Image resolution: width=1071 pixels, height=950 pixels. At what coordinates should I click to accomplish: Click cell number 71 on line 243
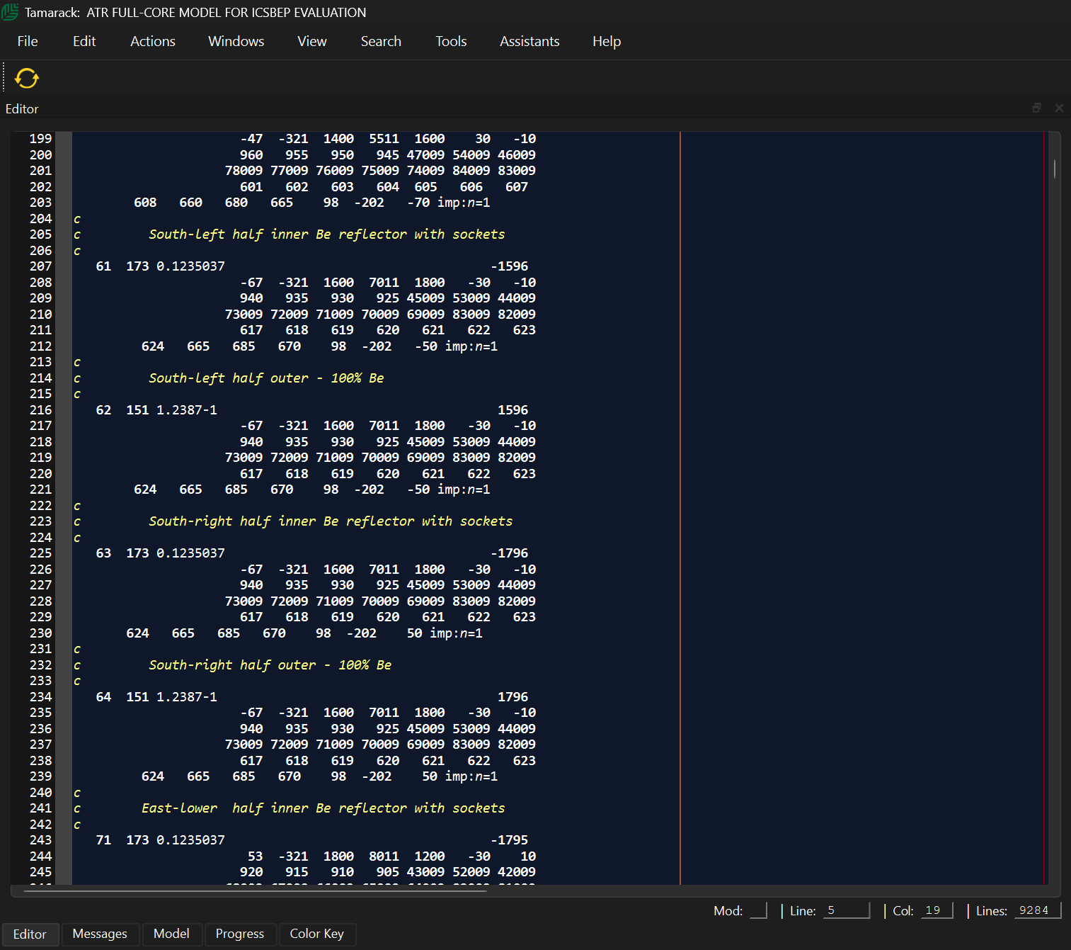pos(103,840)
